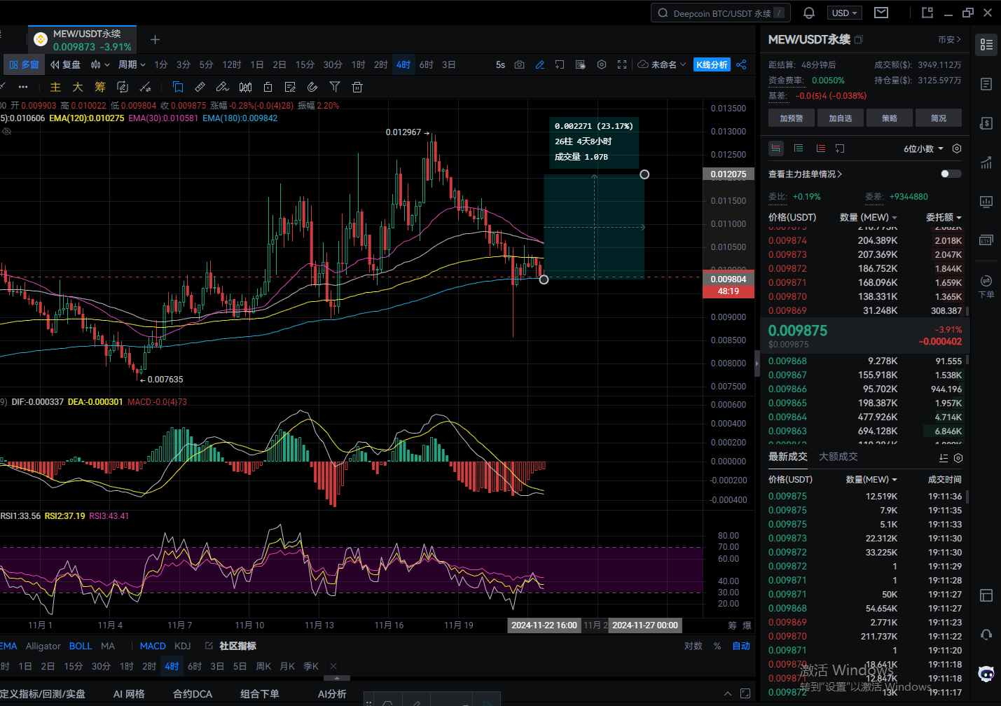Toggle the Alligator indicator
This screenshot has width=1001, height=706.
point(43,646)
